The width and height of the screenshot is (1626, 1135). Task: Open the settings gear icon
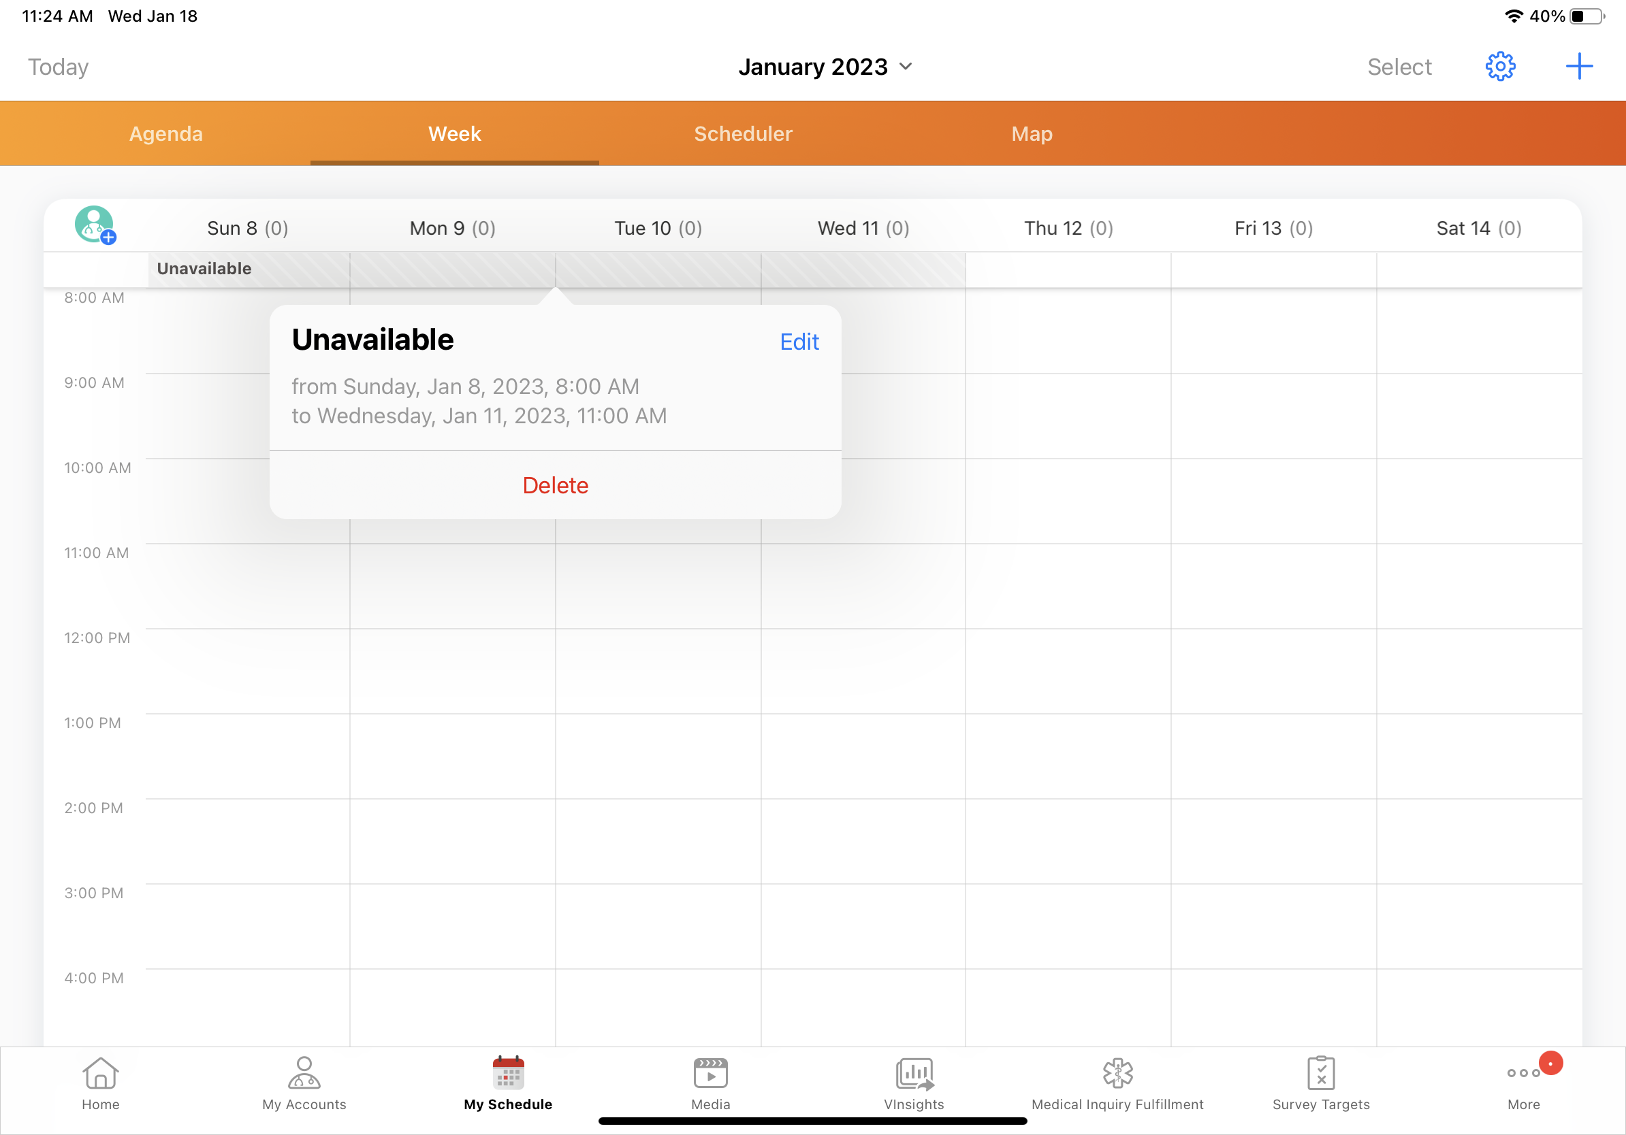point(1499,67)
